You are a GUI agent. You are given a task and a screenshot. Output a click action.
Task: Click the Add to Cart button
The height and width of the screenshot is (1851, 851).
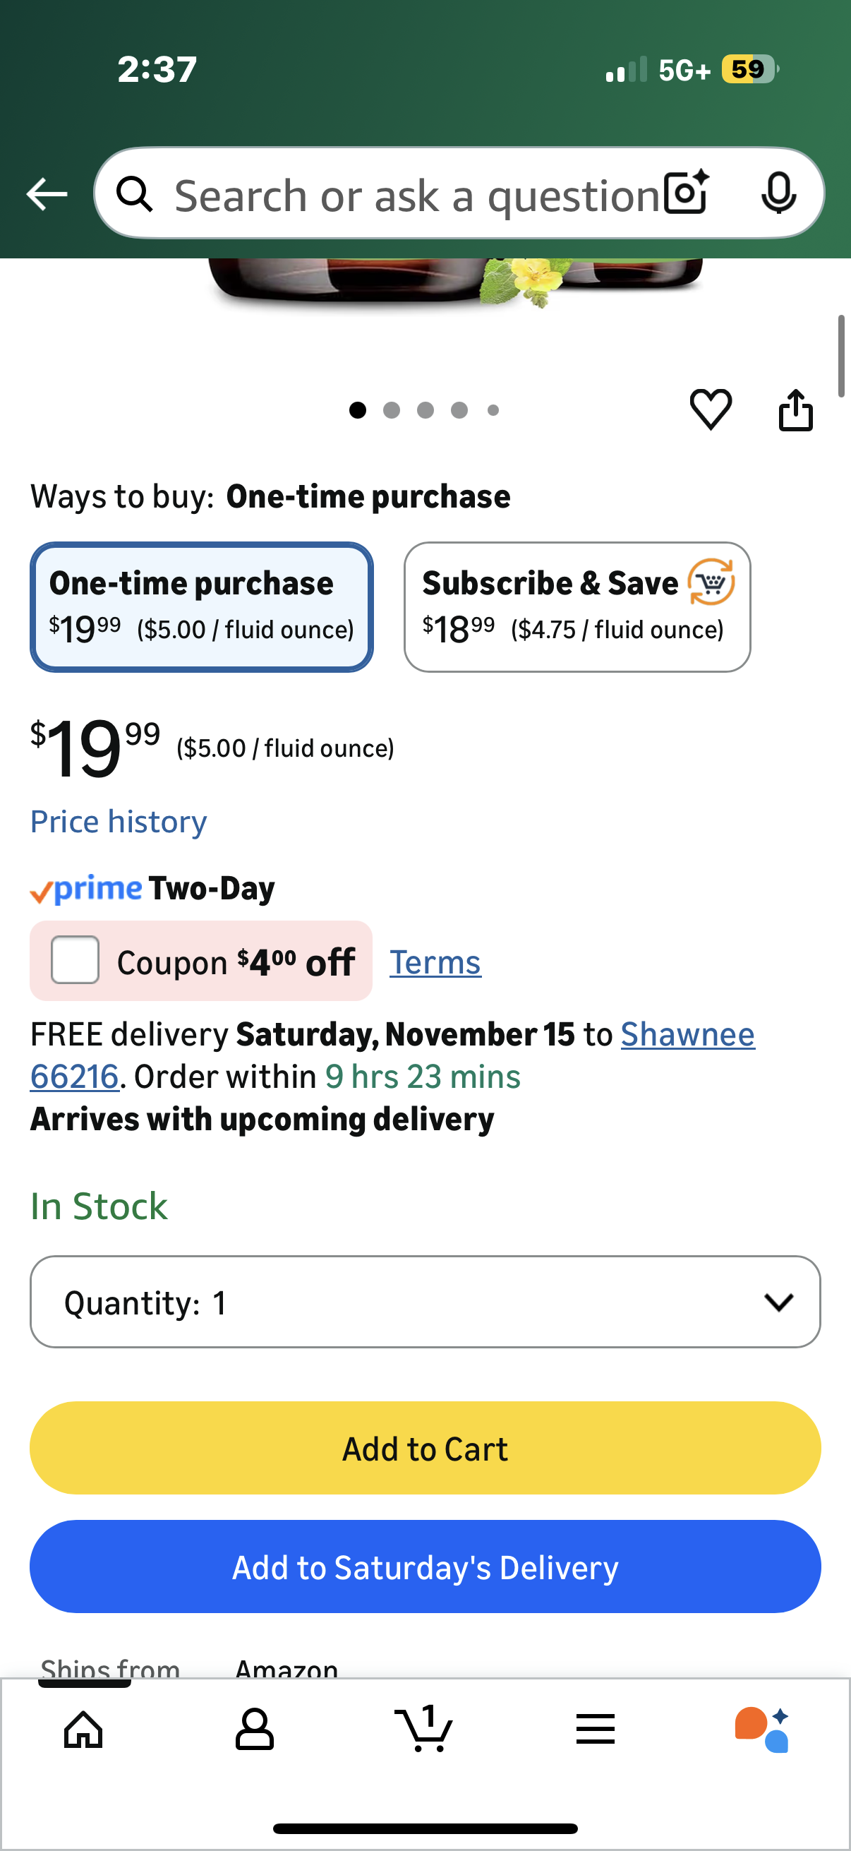coord(425,1448)
